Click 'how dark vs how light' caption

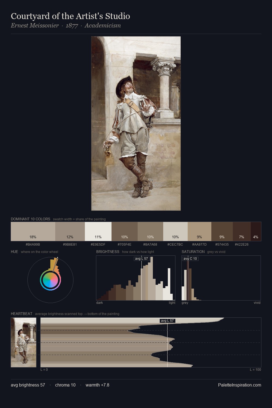point(138,252)
